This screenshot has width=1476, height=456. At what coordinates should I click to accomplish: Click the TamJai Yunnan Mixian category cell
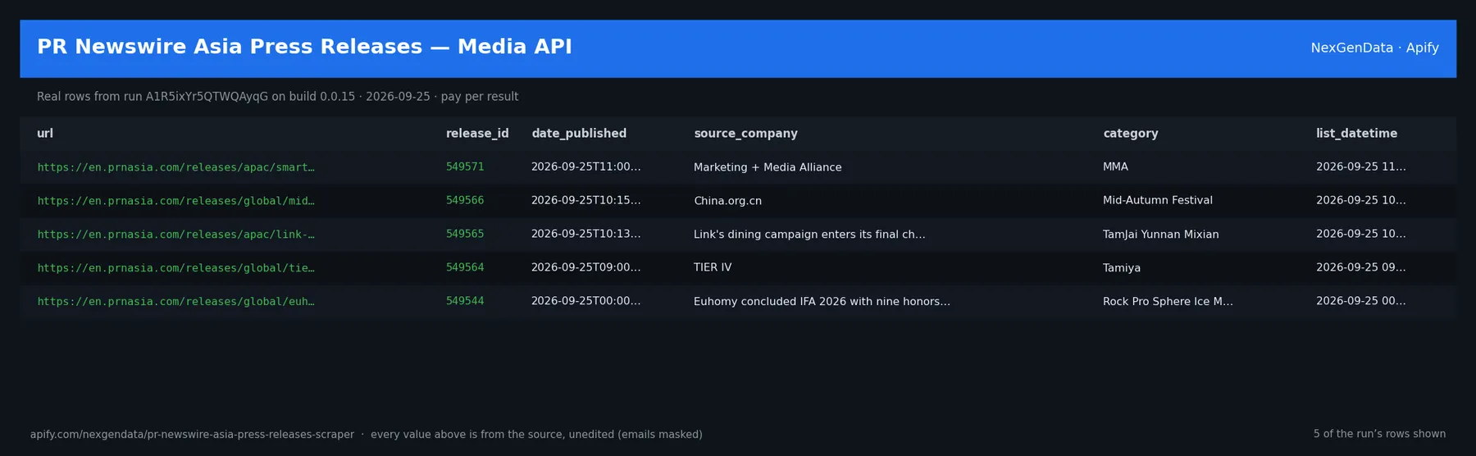(1161, 235)
